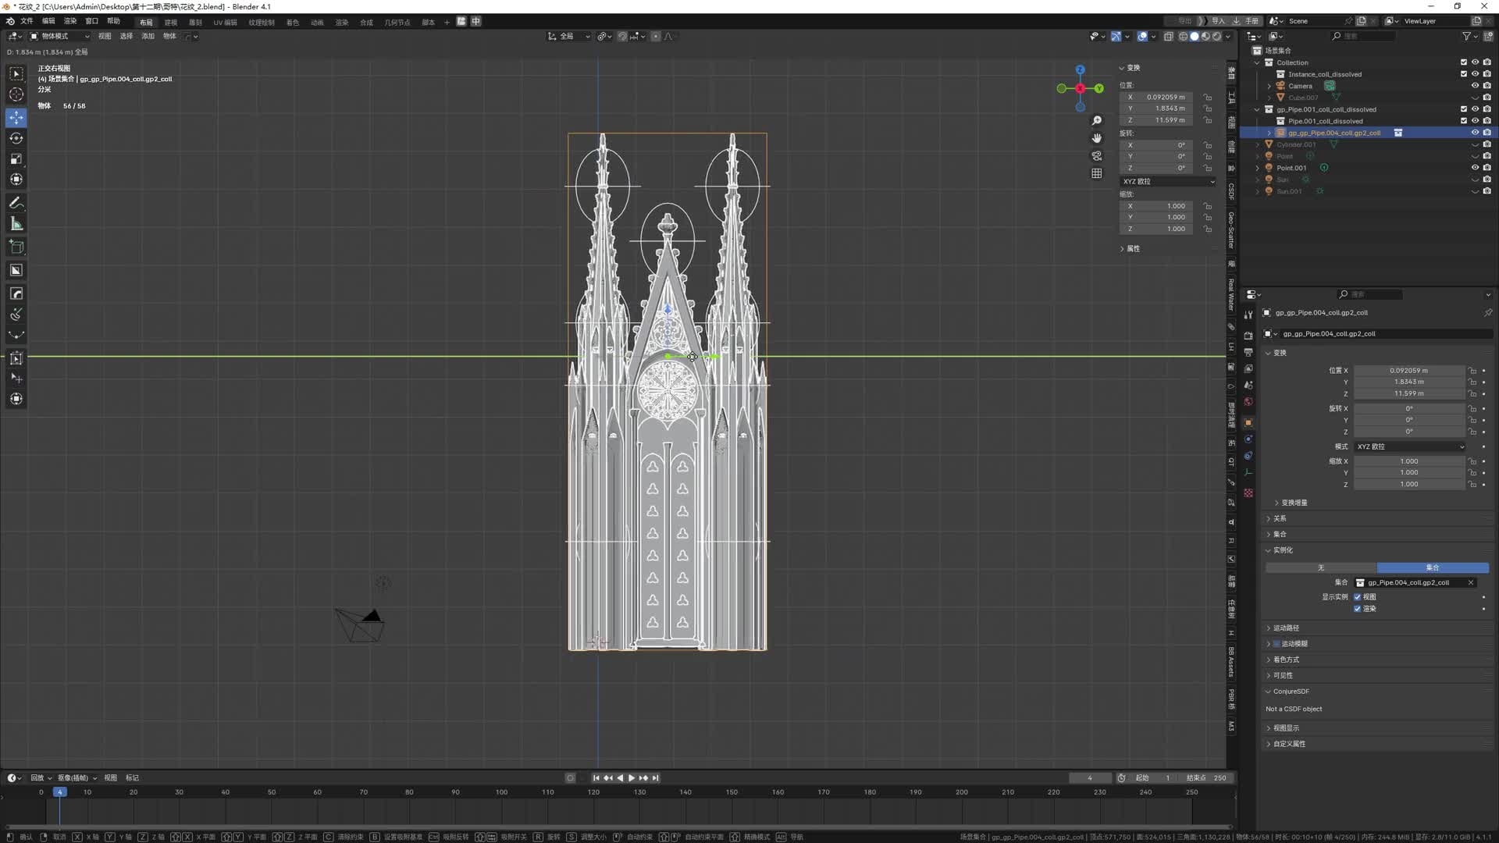Toggle camera view icon in viewport
The height and width of the screenshot is (843, 1499).
click(x=1097, y=155)
